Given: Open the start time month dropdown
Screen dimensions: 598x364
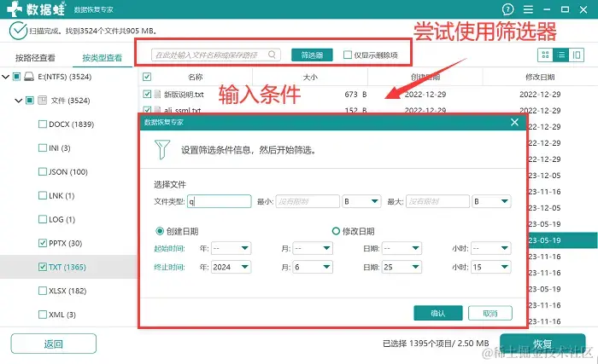Looking at the screenshot, I should [313, 248].
